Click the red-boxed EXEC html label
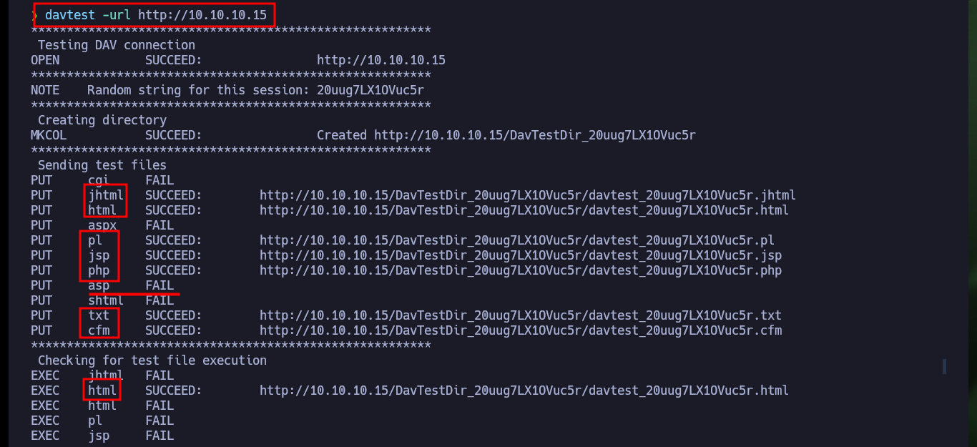The image size is (977, 447). coord(102,390)
